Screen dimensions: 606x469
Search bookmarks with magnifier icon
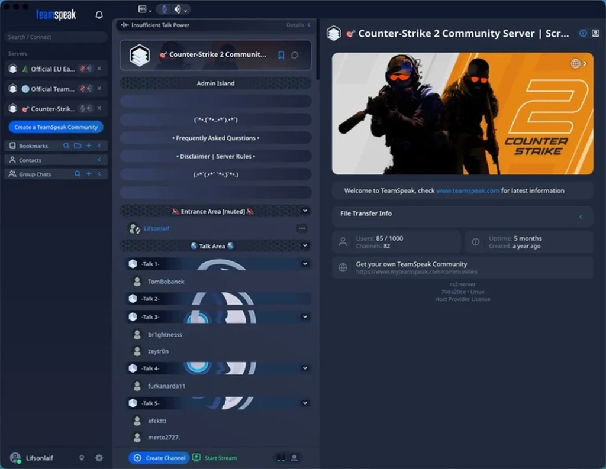pyautogui.click(x=66, y=145)
